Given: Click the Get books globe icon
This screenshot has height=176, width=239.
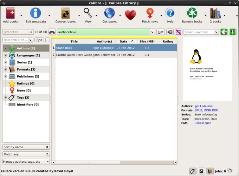Looking at the screenshot, I should coord(109,13).
